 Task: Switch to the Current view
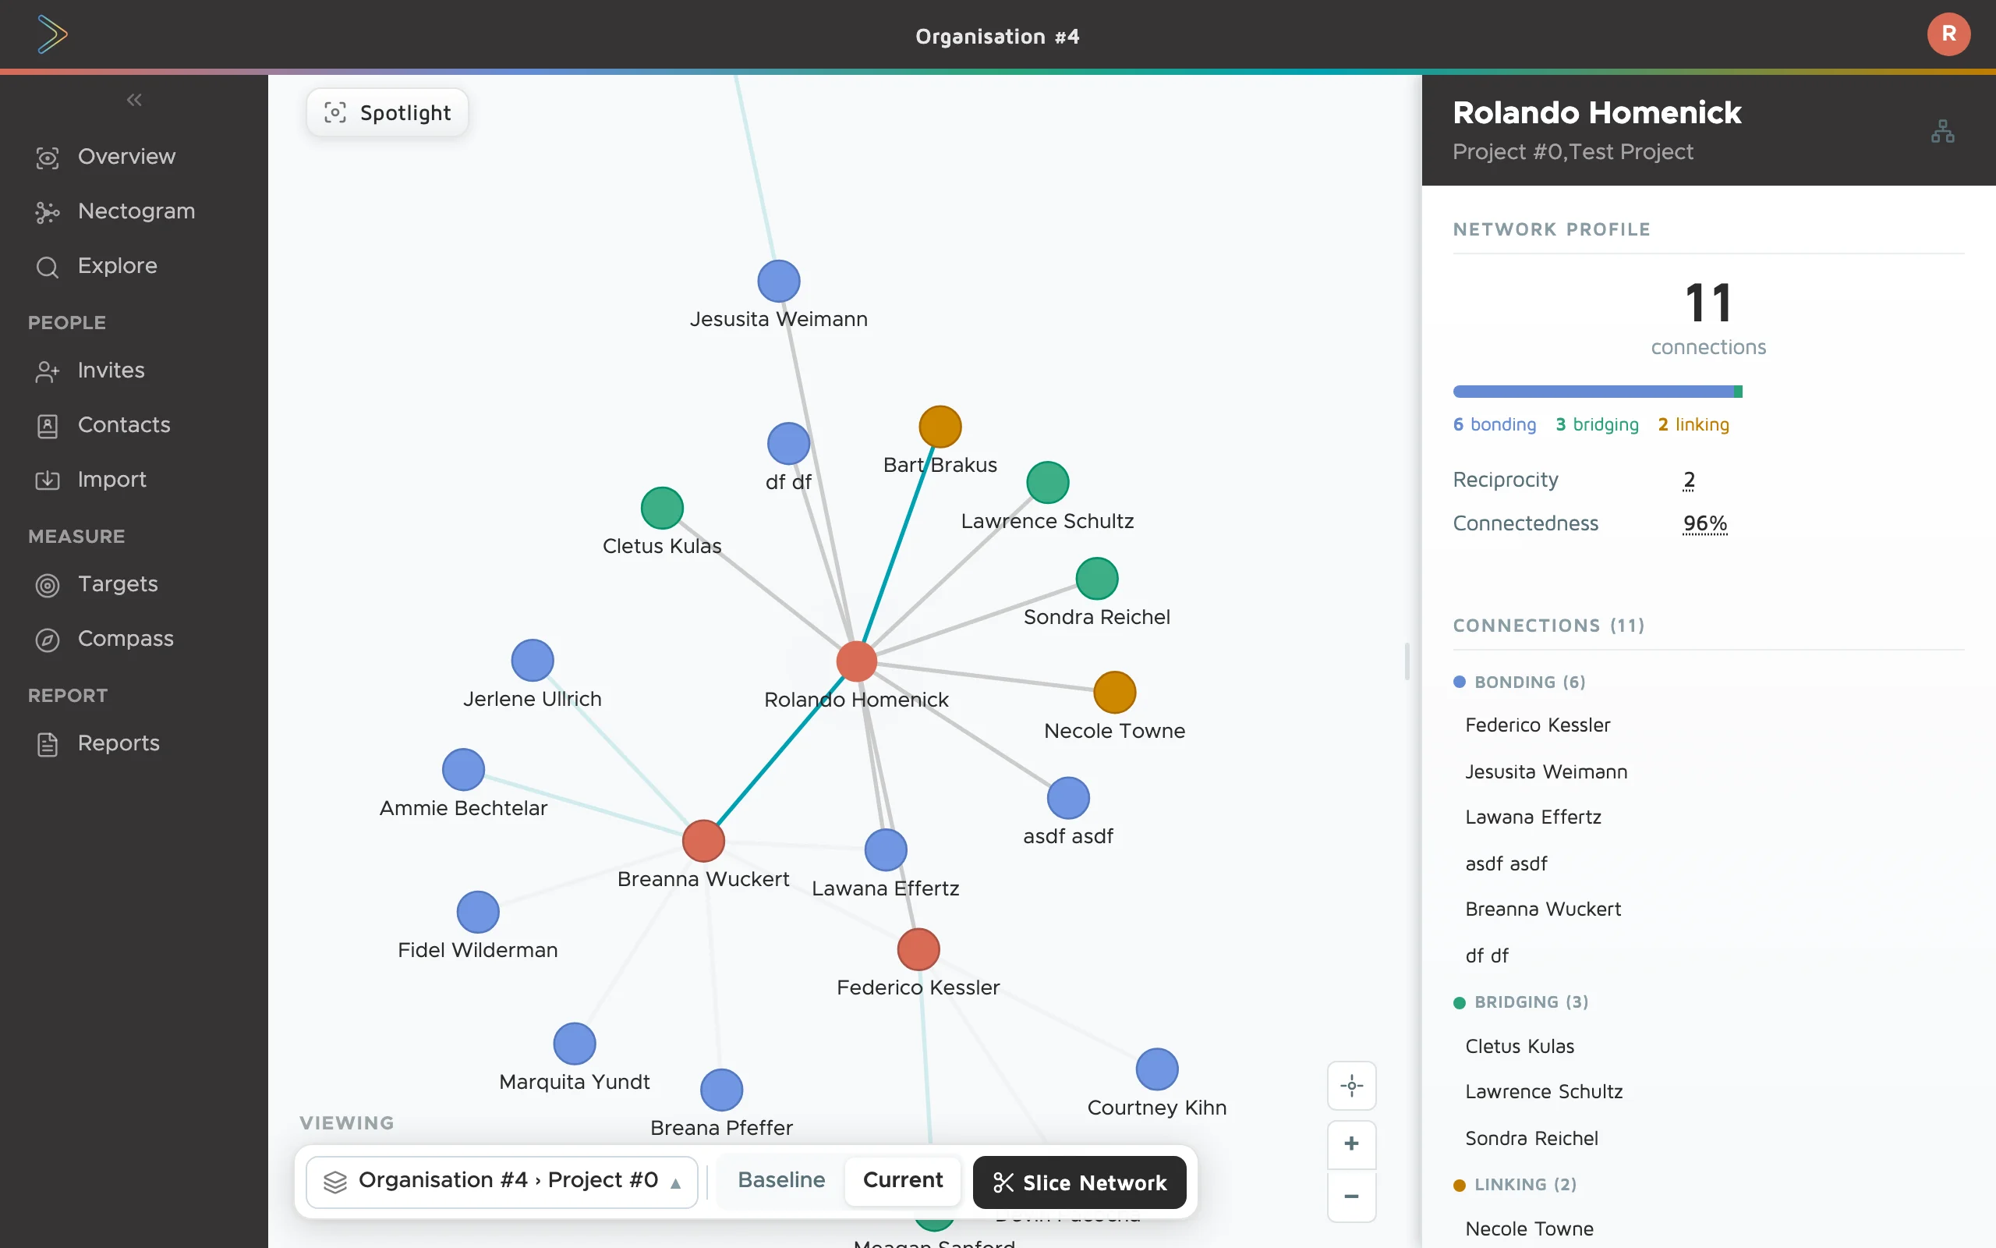(x=902, y=1180)
